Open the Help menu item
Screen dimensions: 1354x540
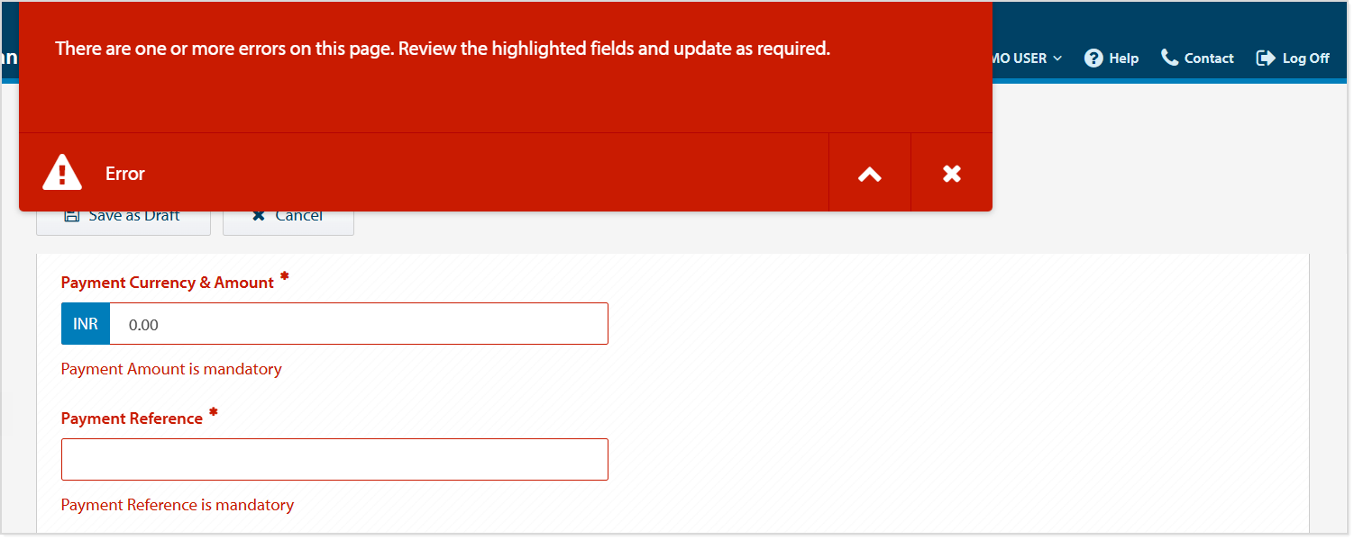[1122, 58]
